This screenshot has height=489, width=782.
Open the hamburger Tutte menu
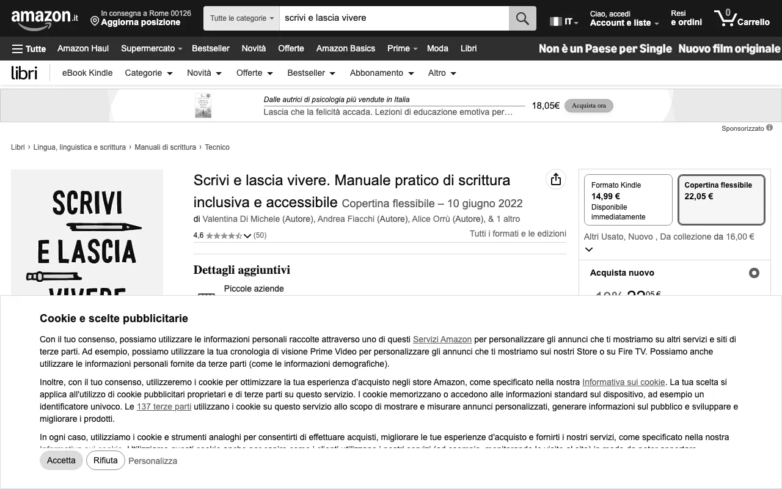pyautogui.click(x=29, y=49)
